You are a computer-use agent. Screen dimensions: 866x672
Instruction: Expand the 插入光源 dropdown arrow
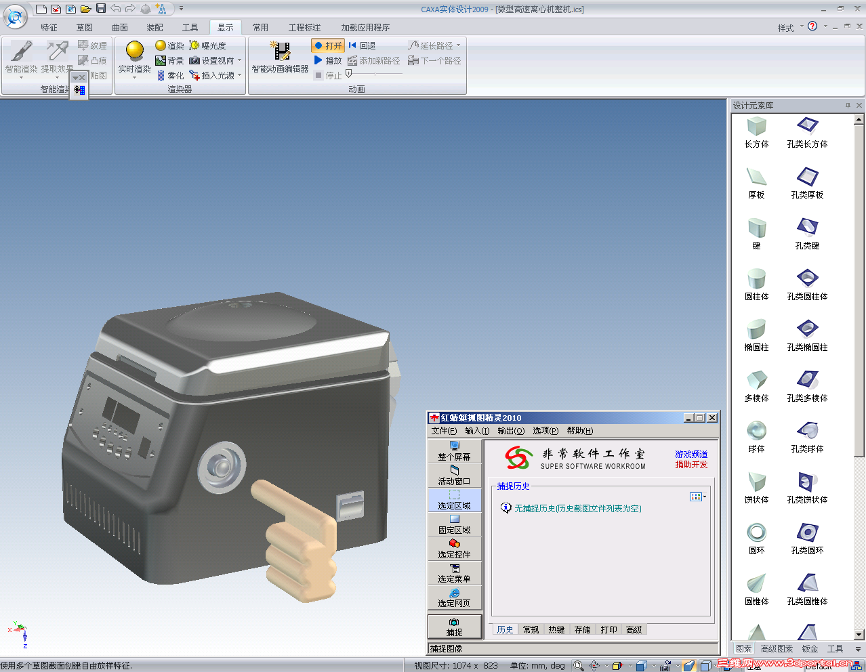[x=239, y=76]
